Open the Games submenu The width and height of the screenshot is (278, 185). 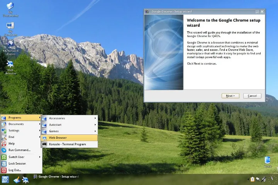pos(69,131)
